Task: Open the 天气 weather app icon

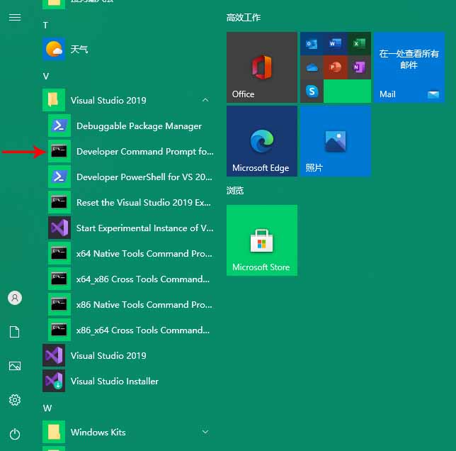Action: (54, 49)
